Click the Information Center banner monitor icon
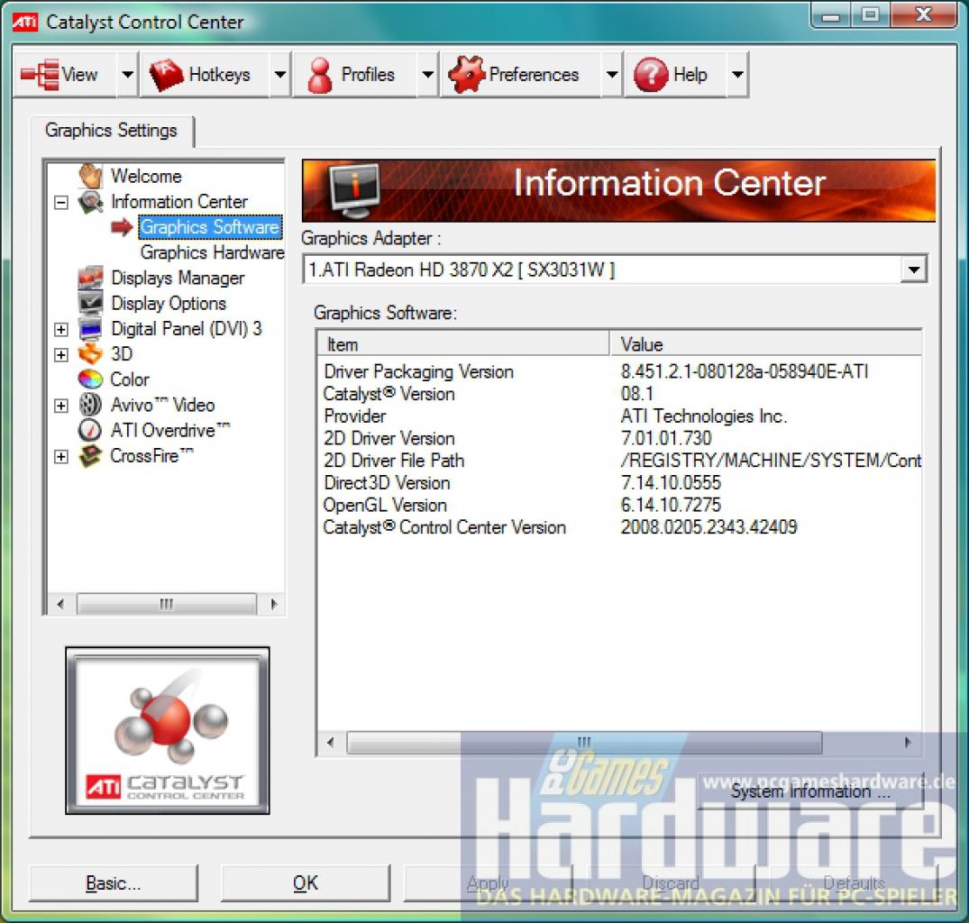Screen dimensions: 969x923 (355, 190)
